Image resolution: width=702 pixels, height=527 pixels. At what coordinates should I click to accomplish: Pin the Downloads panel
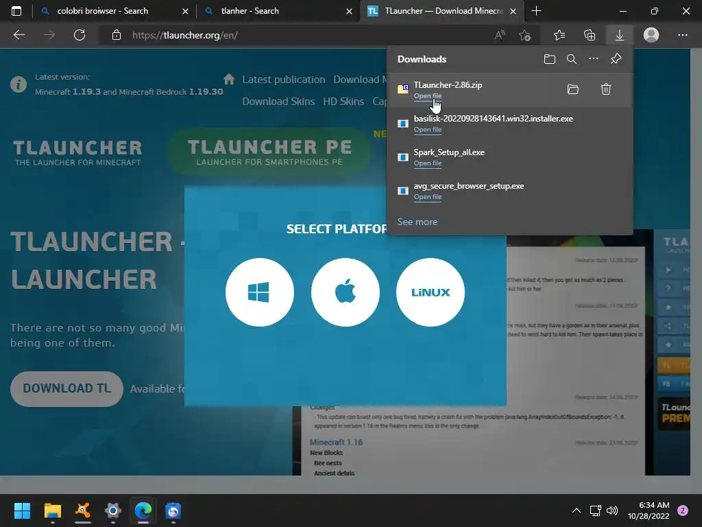coord(616,59)
